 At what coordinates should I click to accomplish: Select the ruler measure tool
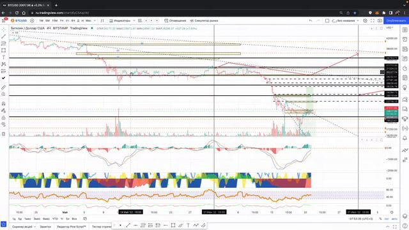tap(4, 88)
